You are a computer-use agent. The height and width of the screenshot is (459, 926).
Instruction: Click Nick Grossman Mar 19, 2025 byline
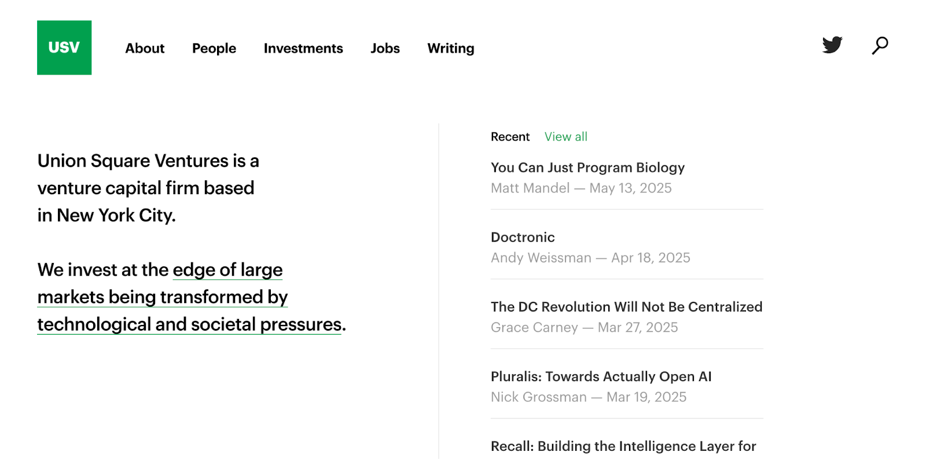(x=588, y=397)
